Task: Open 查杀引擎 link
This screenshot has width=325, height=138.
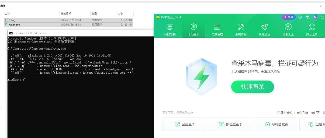Action: click(302, 113)
